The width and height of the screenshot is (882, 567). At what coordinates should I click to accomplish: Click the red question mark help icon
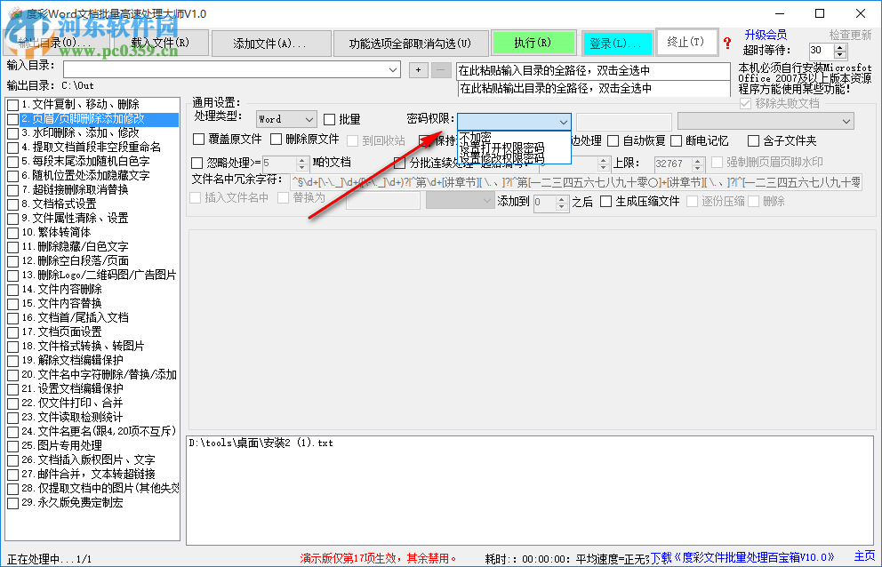[727, 42]
